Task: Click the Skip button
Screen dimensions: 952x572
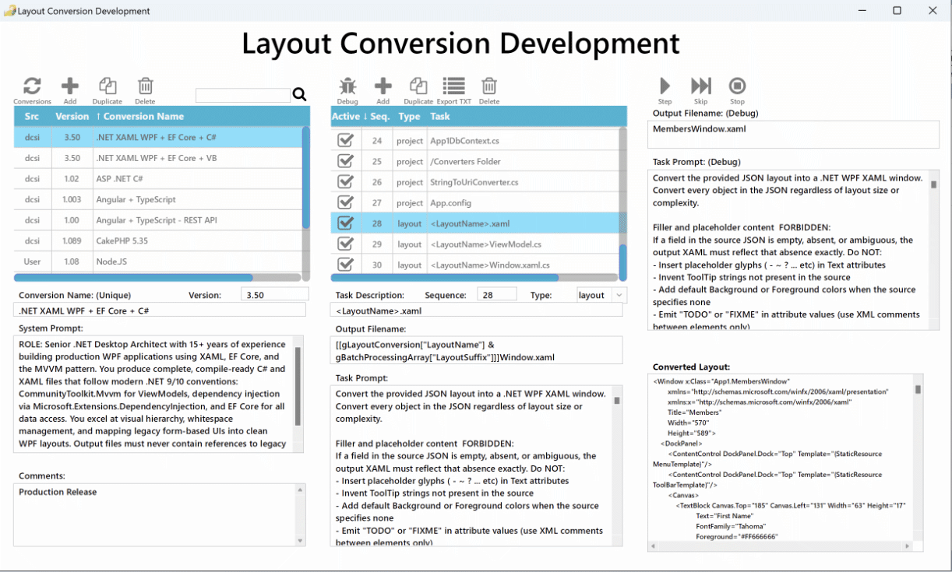Action: coord(700,86)
